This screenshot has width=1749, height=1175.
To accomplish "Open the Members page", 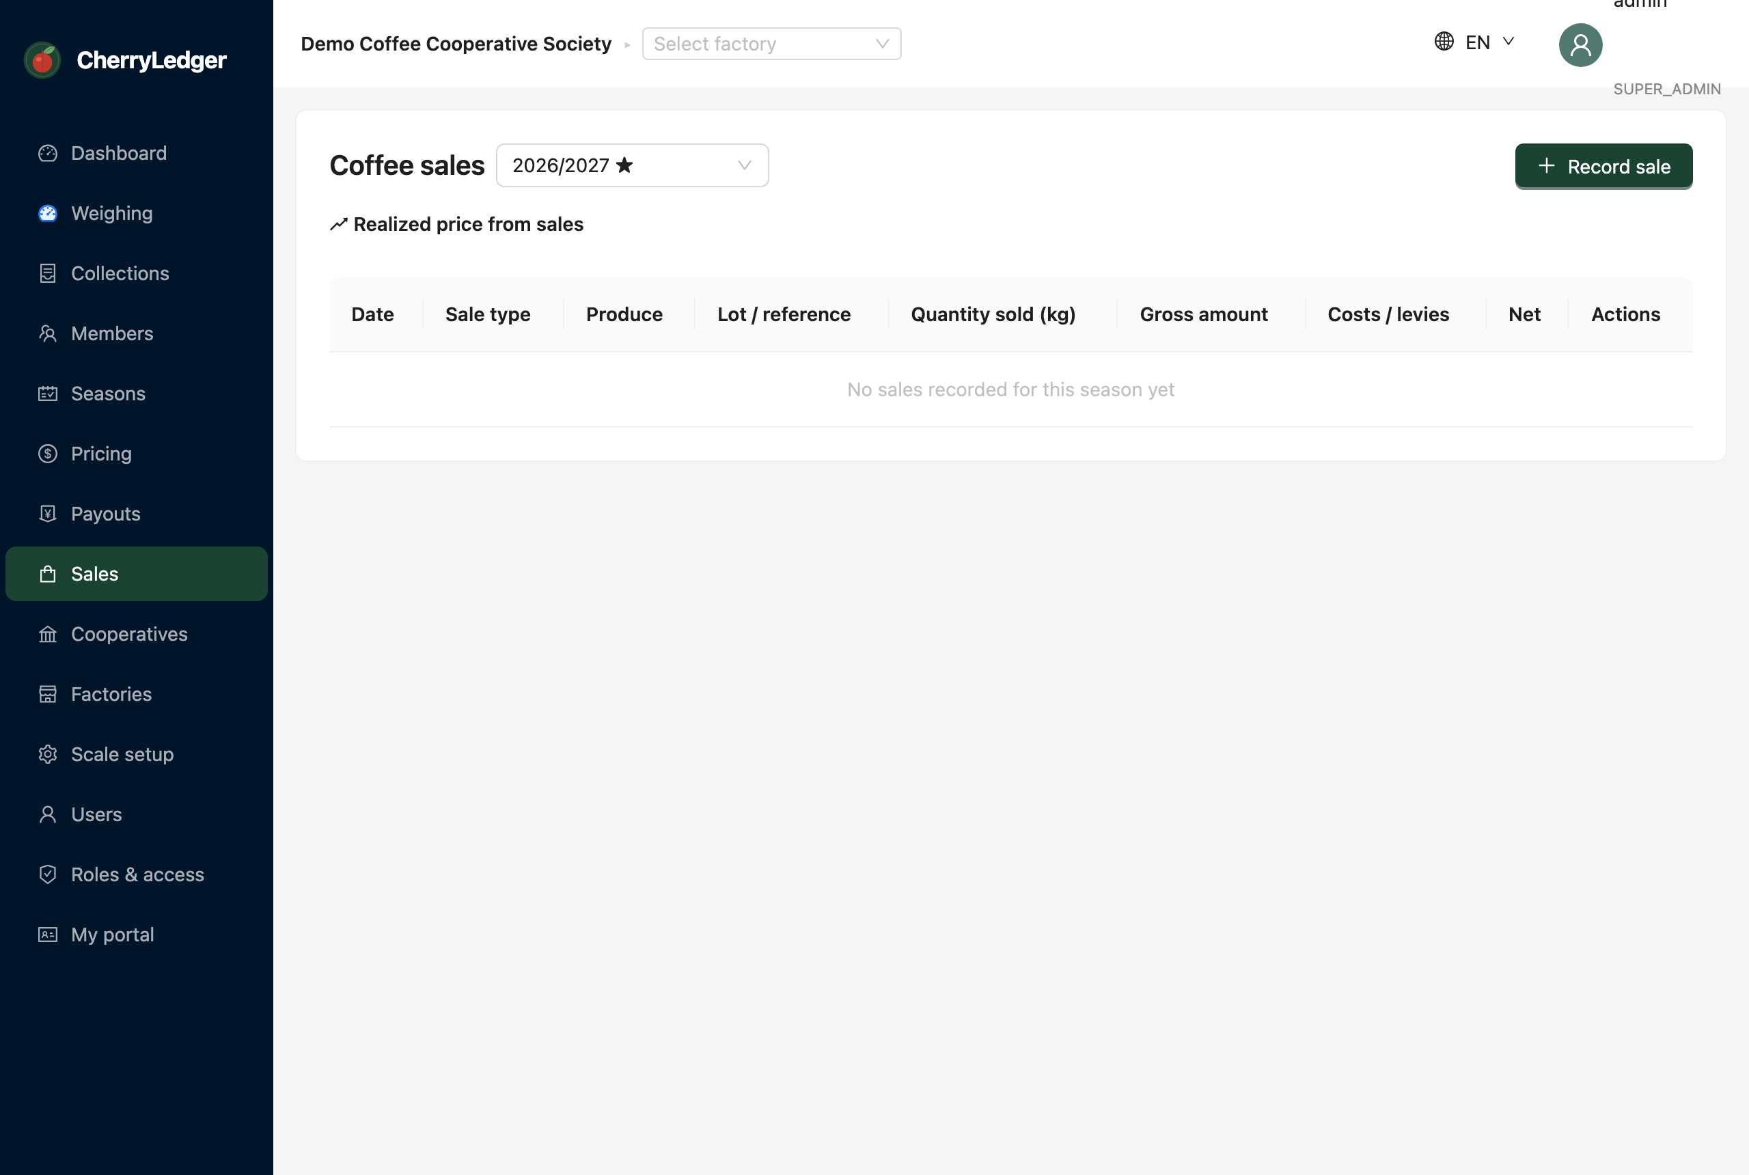I will 137,333.
